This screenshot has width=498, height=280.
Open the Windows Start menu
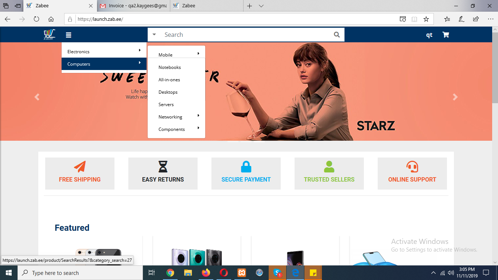click(x=8, y=273)
